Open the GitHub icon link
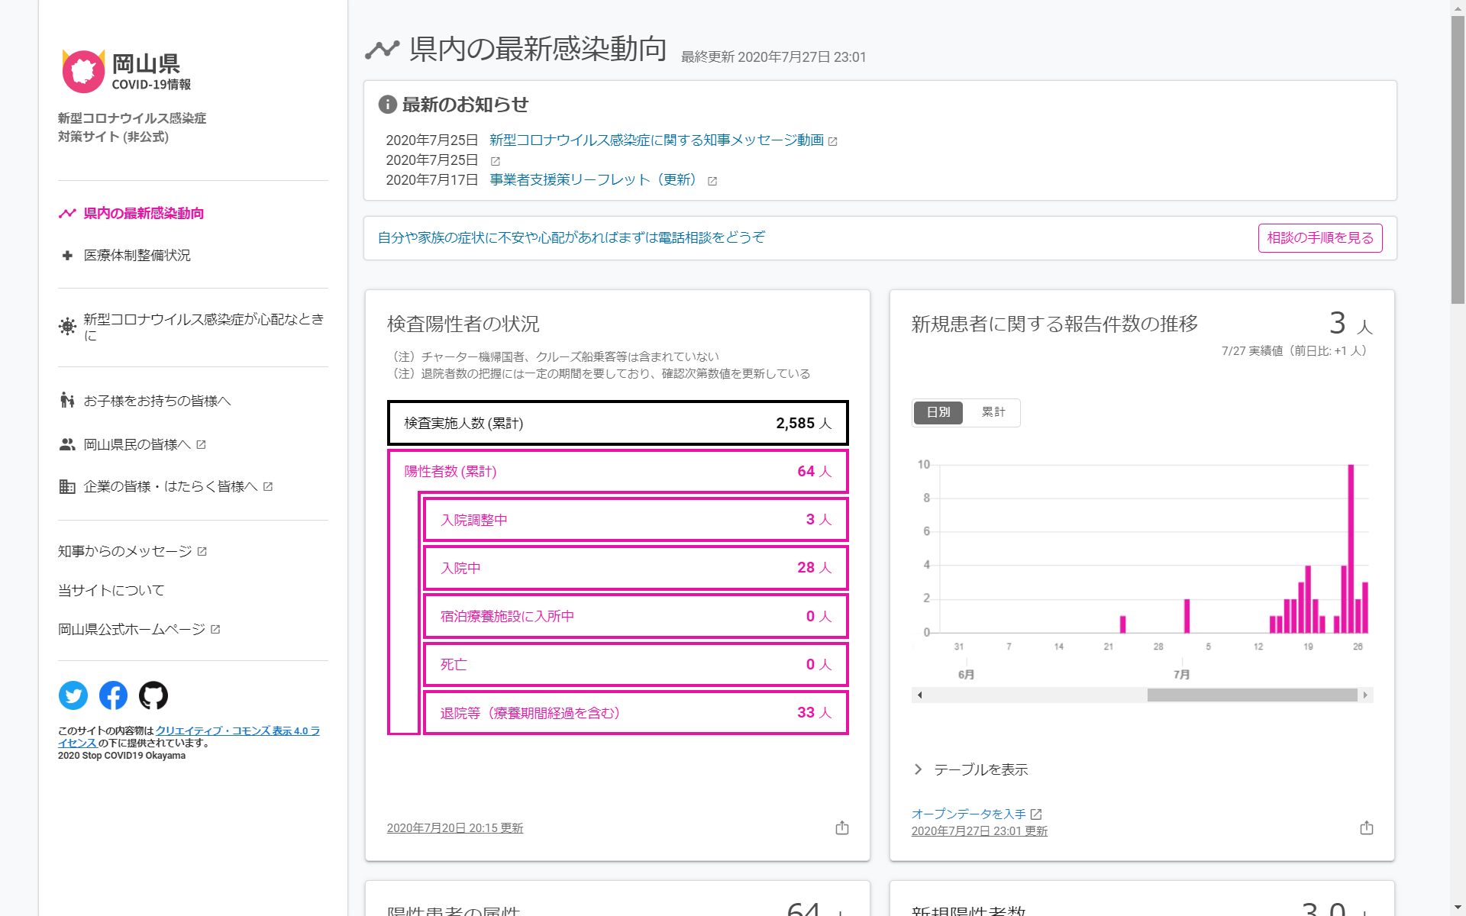Image resolution: width=1466 pixels, height=916 pixels. coord(153,695)
